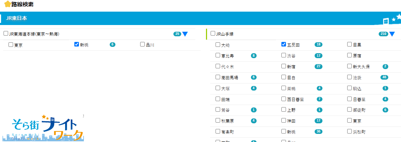The width and height of the screenshot is (401, 142).
Task: Click the 27 badge next to 新宿
Action: [319, 66]
